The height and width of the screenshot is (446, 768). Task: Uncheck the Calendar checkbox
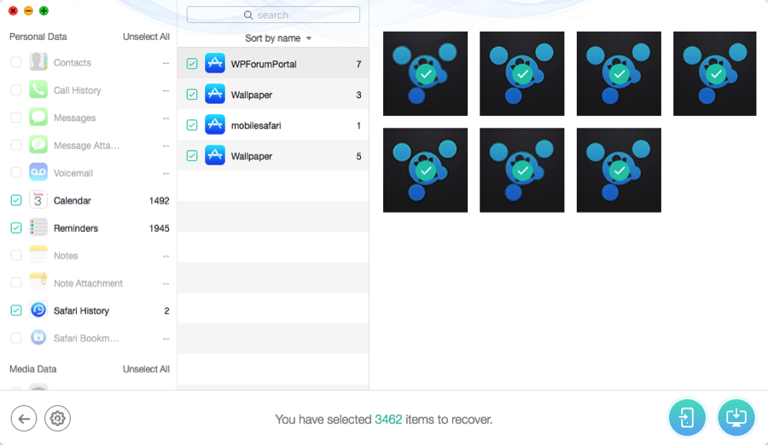coord(16,200)
